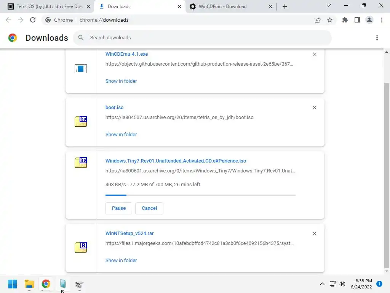Switch to the Downloads tab

click(x=139, y=6)
